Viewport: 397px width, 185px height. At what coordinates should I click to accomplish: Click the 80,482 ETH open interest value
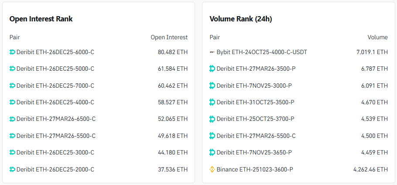173,52
